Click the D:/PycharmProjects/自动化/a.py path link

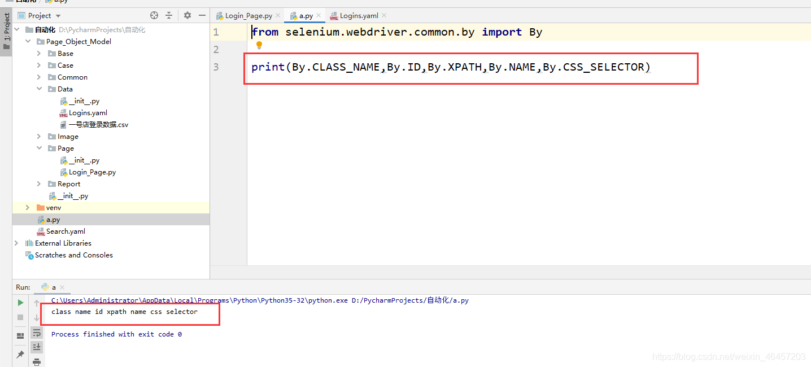[x=410, y=300]
